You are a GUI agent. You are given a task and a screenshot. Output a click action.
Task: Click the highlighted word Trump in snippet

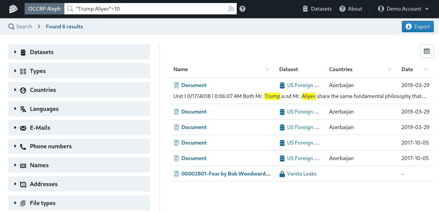pos(272,96)
